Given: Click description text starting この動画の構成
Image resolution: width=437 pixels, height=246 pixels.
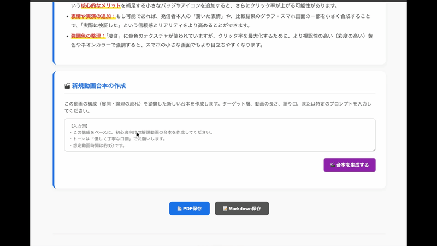Looking at the screenshot, I should tap(217, 107).
